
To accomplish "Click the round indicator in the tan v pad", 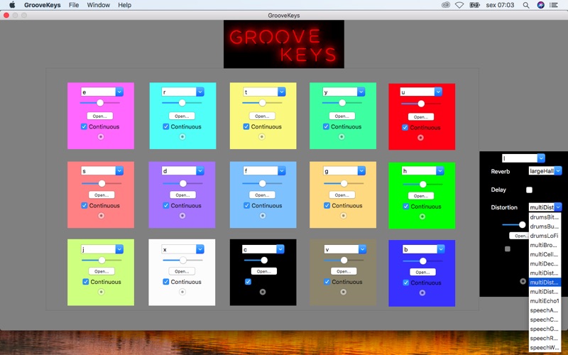I will 343,292.
